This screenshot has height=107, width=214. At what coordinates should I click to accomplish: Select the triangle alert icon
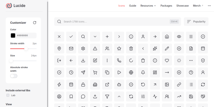[x=95, y=48]
